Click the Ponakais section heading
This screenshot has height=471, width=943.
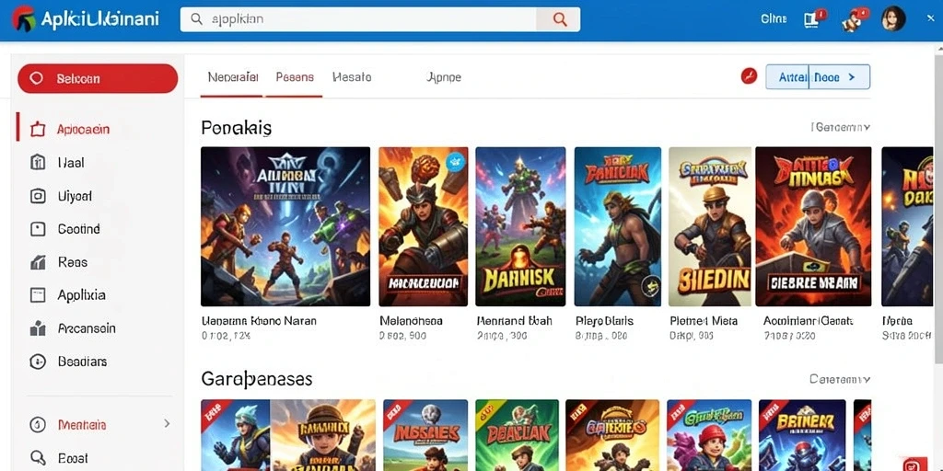[237, 127]
